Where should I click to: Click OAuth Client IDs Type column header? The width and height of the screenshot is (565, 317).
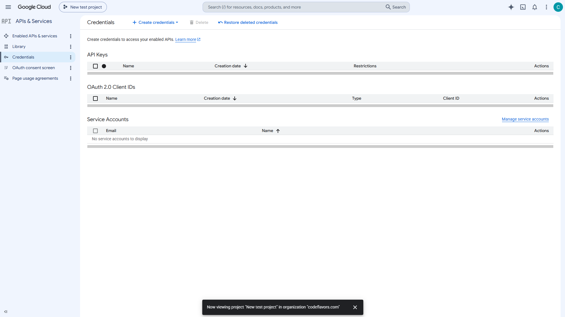357,98
